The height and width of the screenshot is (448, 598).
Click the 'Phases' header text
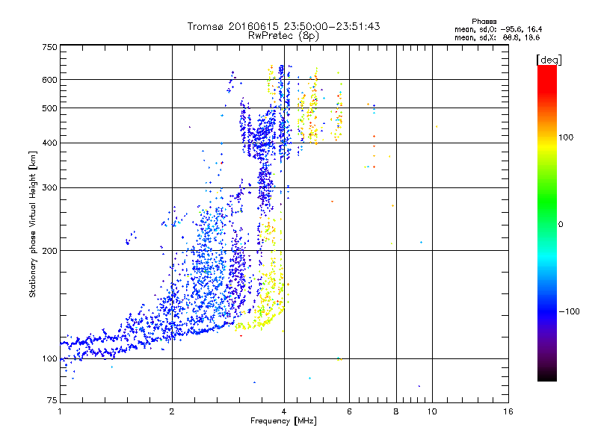484,22
